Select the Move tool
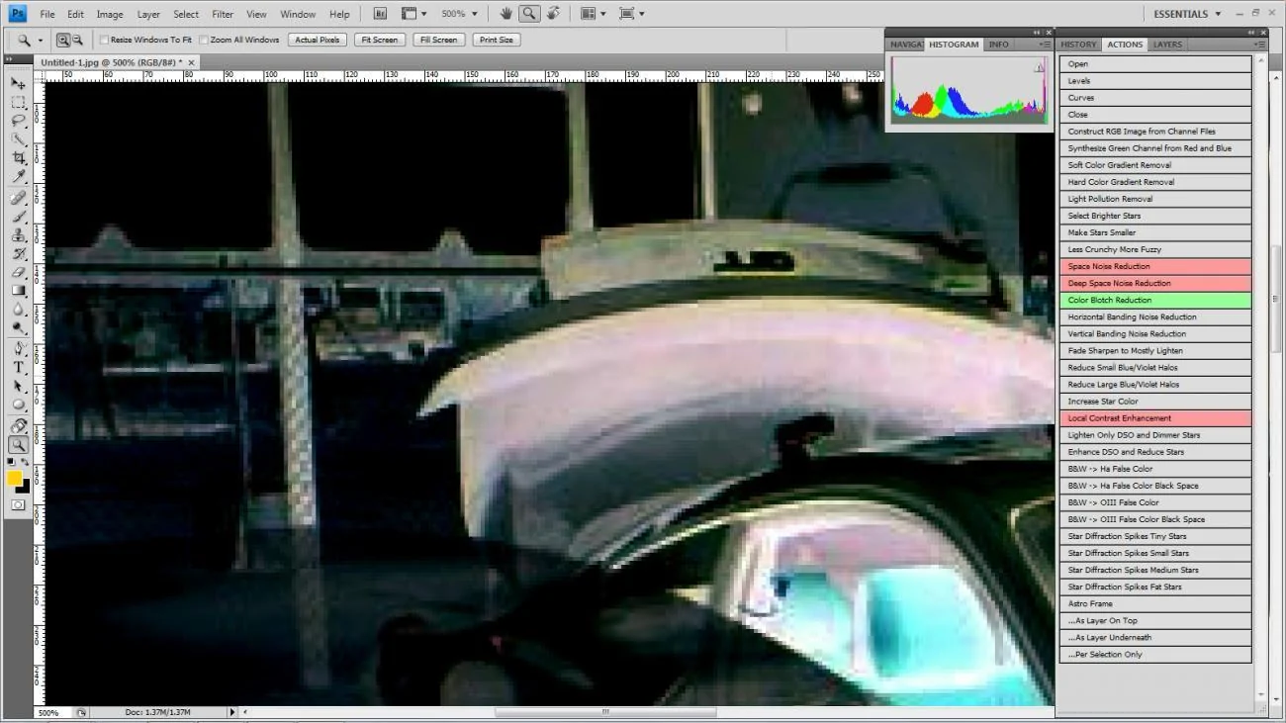The image size is (1286, 723). pos(18,84)
